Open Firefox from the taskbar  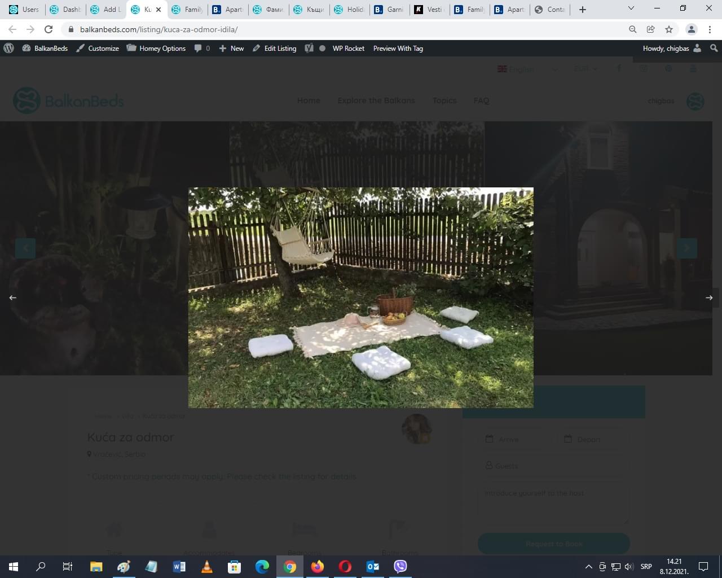[x=318, y=567]
